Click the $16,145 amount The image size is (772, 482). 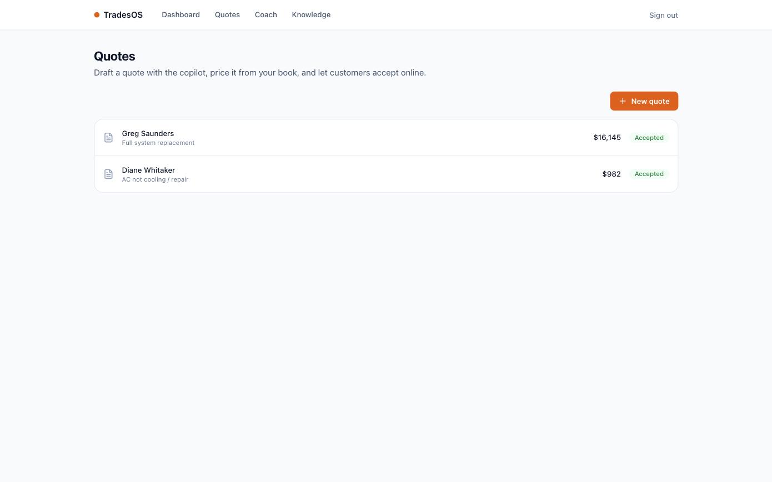click(x=607, y=137)
